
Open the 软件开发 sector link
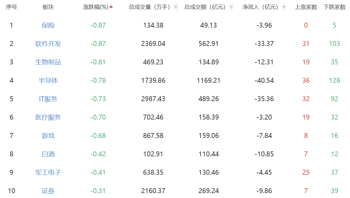pyautogui.click(x=48, y=44)
